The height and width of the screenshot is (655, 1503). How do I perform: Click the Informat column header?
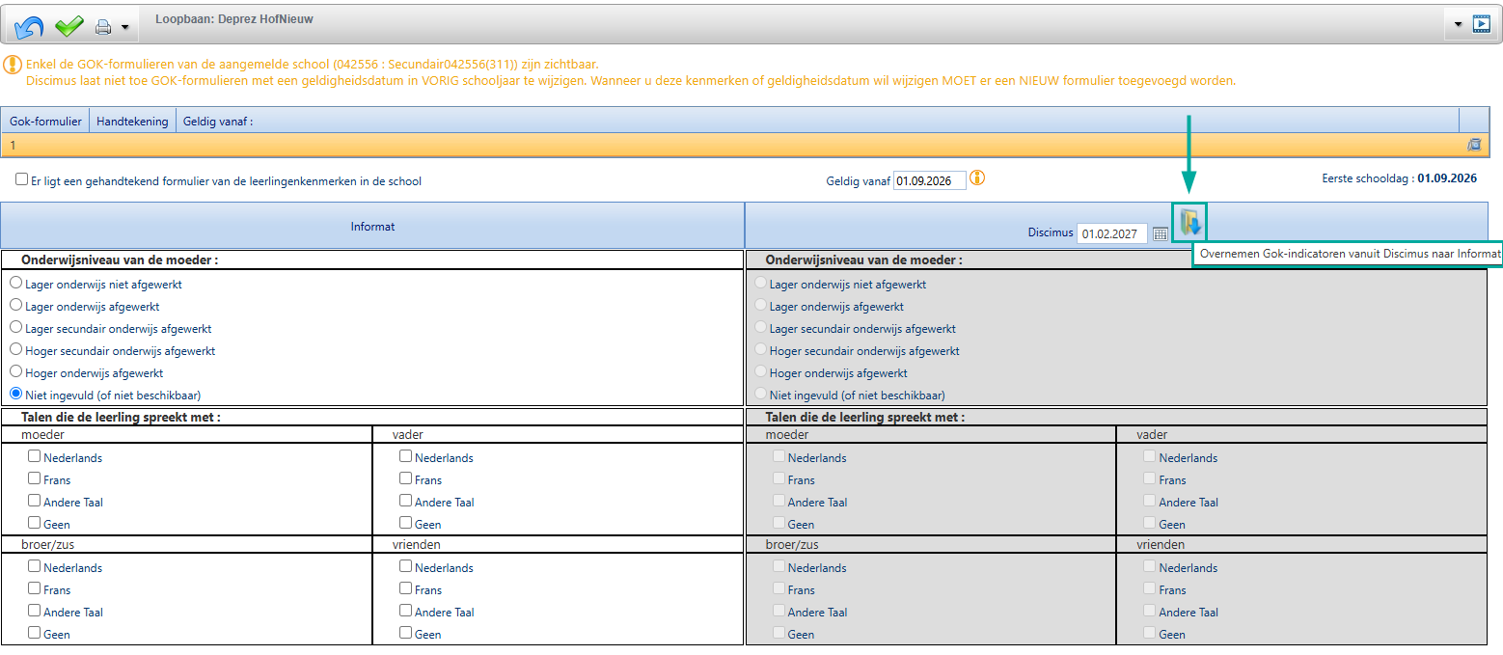click(x=372, y=226)
